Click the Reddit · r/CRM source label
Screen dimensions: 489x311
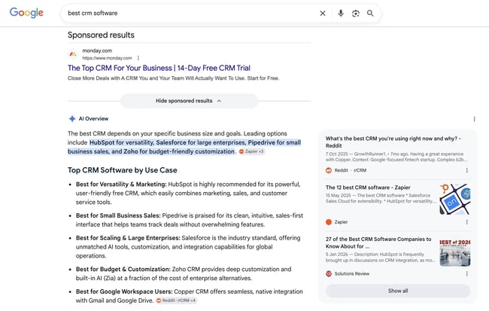coord(351,170)
